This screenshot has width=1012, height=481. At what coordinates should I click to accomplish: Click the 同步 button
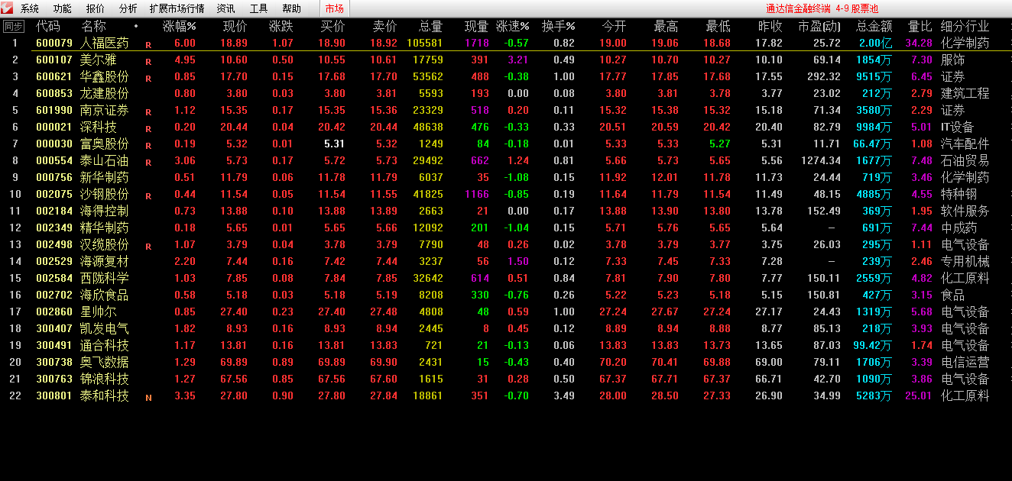pos(13,27)
